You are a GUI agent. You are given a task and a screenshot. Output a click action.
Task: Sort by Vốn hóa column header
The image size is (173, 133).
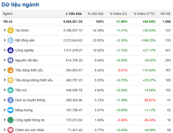pyautogui.click(x=74, y=14)
